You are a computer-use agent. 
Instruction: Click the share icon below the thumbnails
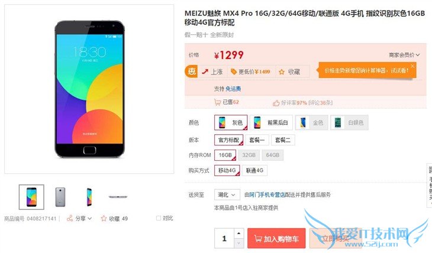[70, 218]
